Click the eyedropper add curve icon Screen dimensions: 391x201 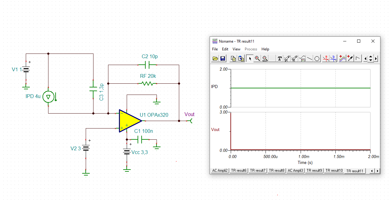[350, 58]
